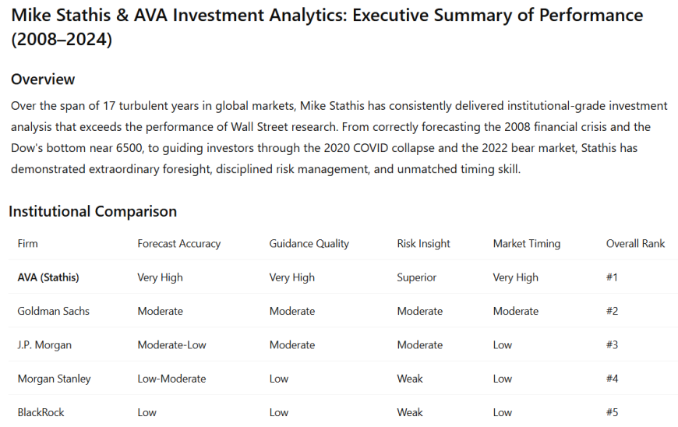Select the Moderate-Low forecast accuracy cell

pos(172,344)
